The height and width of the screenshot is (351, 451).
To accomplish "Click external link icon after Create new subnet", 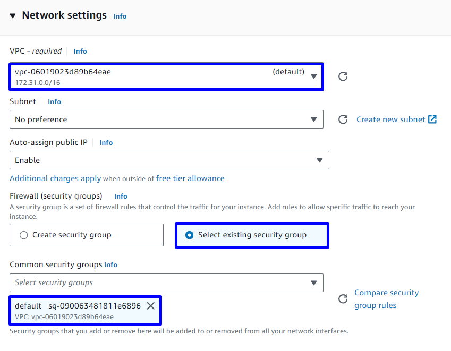I will click(432, 119).
